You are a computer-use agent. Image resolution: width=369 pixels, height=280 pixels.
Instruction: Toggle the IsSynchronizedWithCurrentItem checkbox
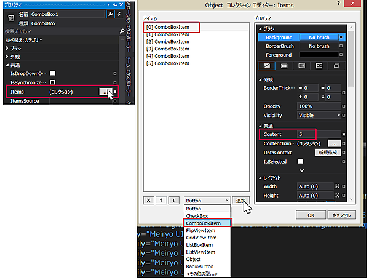coord(52,82)
